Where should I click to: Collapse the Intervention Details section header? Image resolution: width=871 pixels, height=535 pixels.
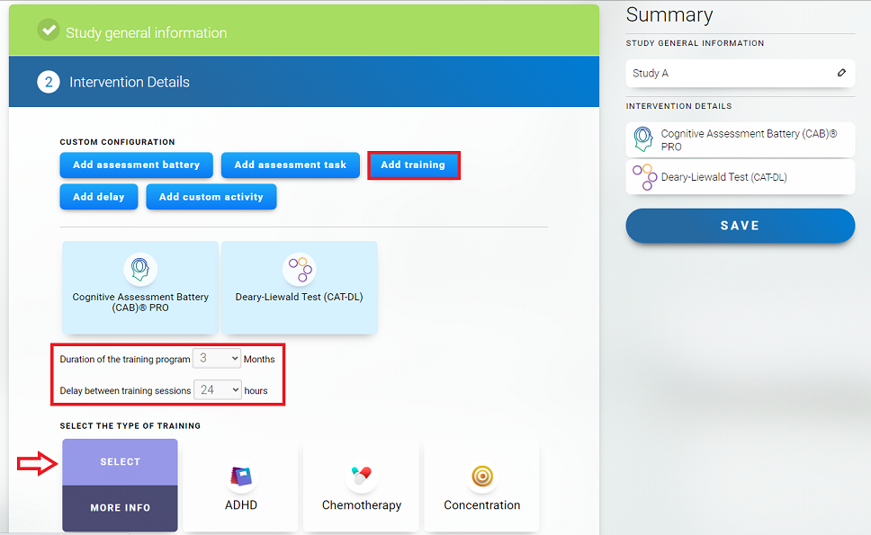303,82
